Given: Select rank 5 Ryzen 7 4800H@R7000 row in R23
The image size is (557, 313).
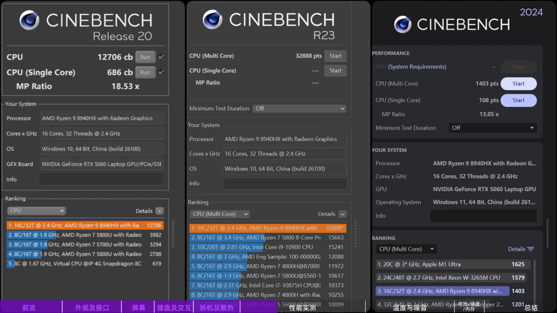Looking at the screenshot, I should [x=268, y=266].
